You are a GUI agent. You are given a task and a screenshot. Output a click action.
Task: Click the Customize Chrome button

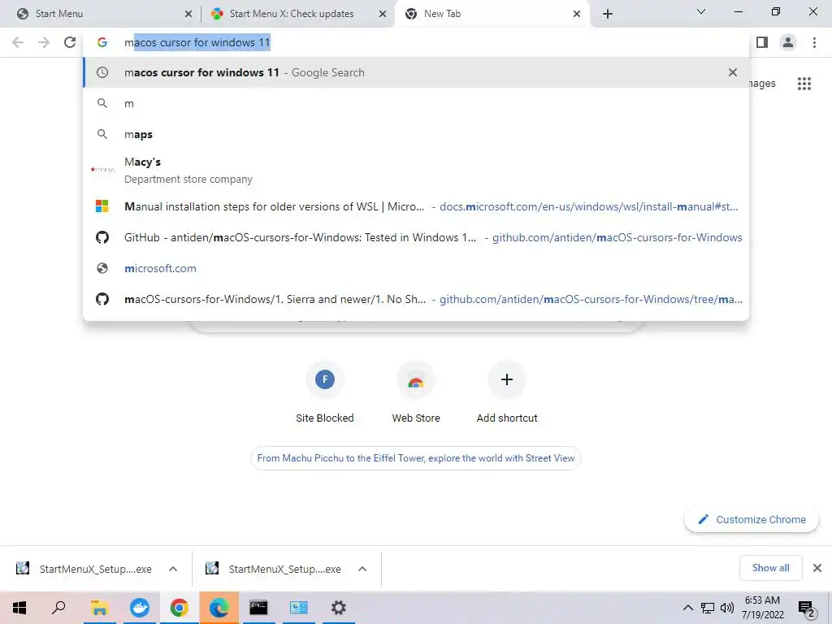click(x=752, y=519)
